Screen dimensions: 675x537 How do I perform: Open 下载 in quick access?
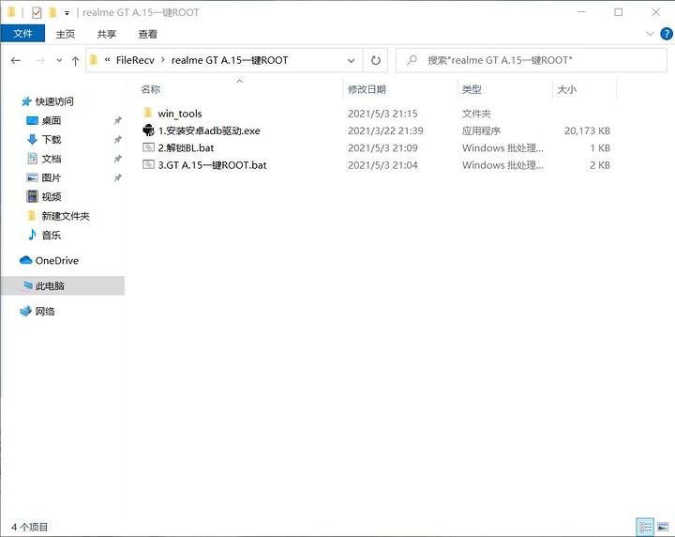52,139
